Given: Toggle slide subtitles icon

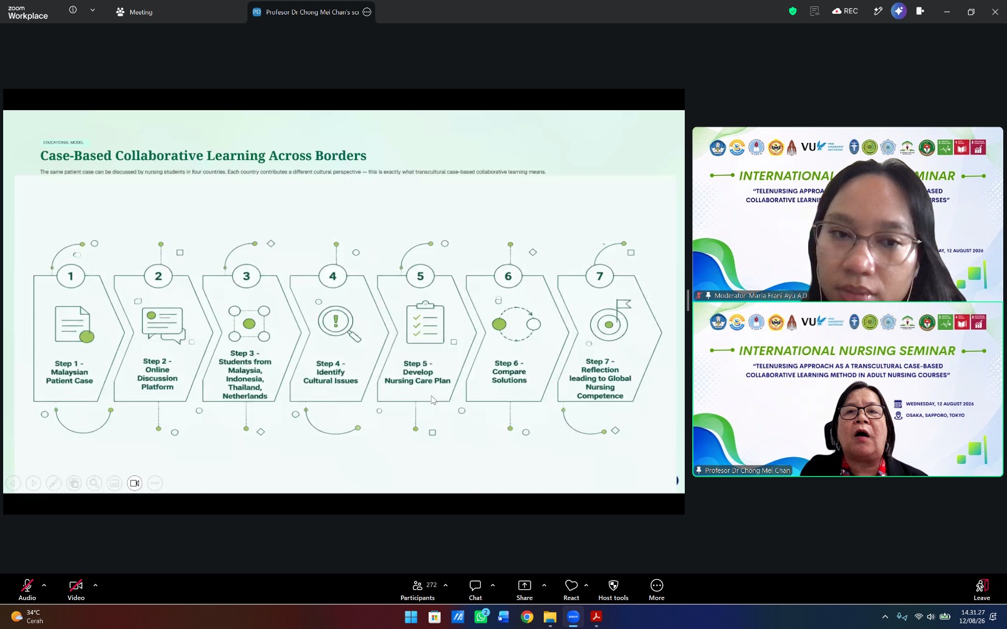Looking at the screenshot, I should click(x=114, y=483).
